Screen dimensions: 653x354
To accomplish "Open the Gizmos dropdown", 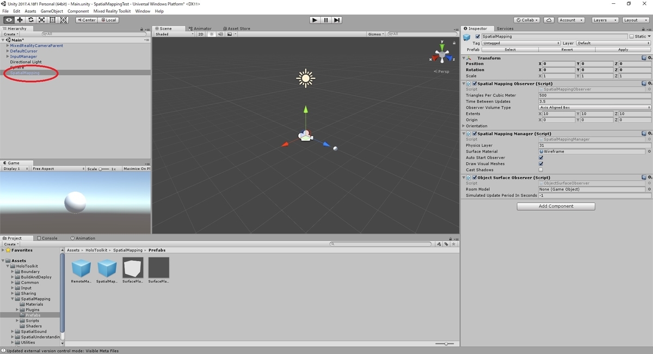I will pos(375,34).
